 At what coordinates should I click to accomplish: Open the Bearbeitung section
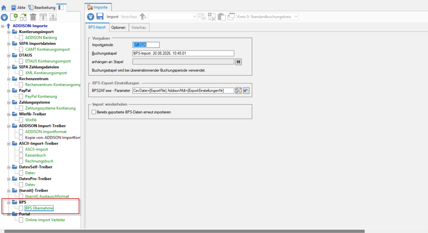click(42, 8)
